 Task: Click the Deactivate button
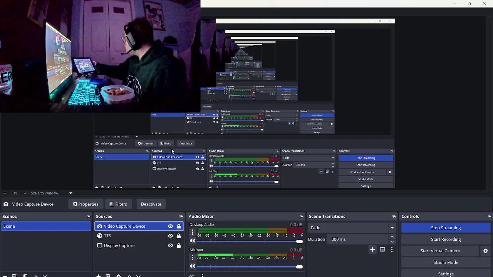(x=151, y=204)
